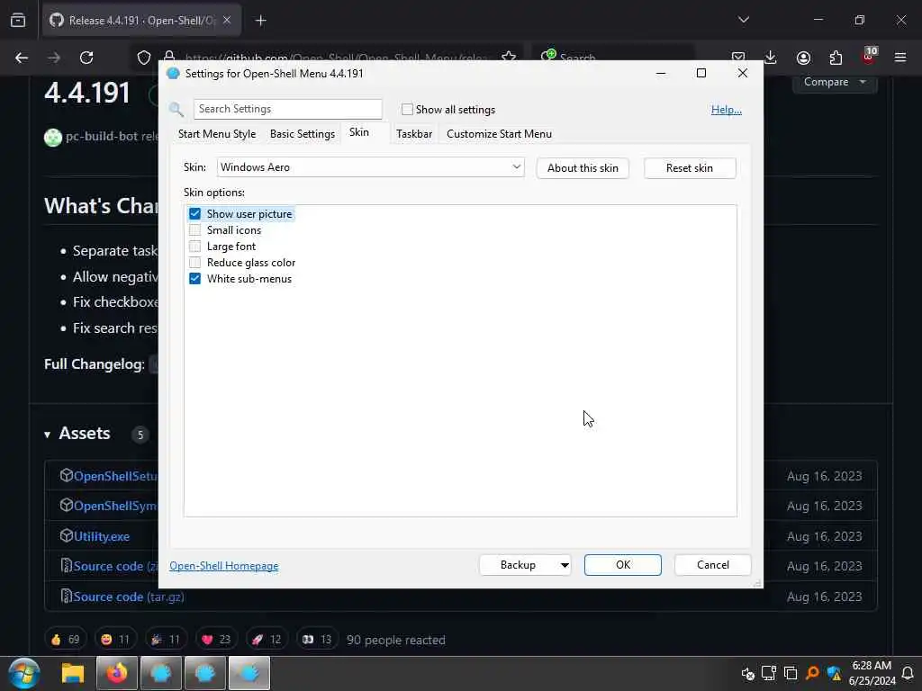
Task: Click the Firefox taskbar icon
Action: tap(117, 673)
